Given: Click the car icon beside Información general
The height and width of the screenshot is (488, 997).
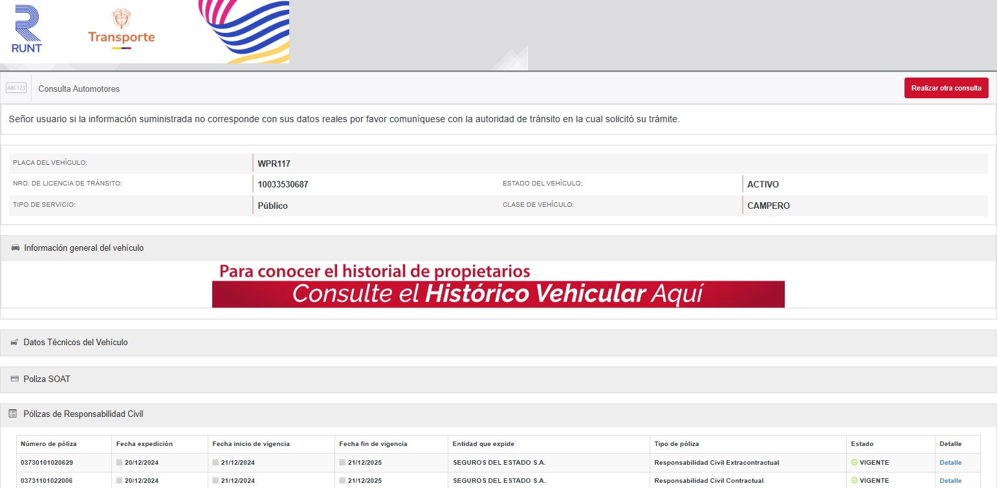Looking at the screenshot, I should 16,248.
